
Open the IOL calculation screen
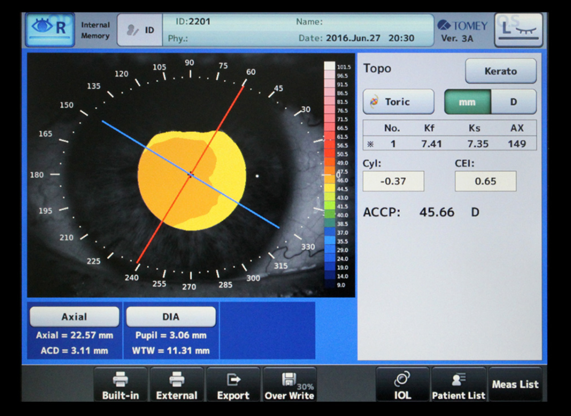[403, 385]
